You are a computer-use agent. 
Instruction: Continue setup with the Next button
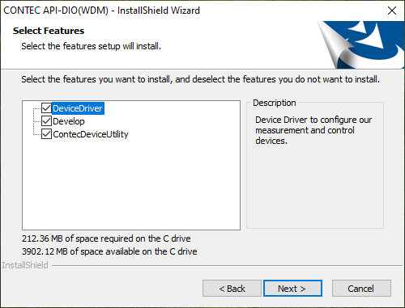292,289
